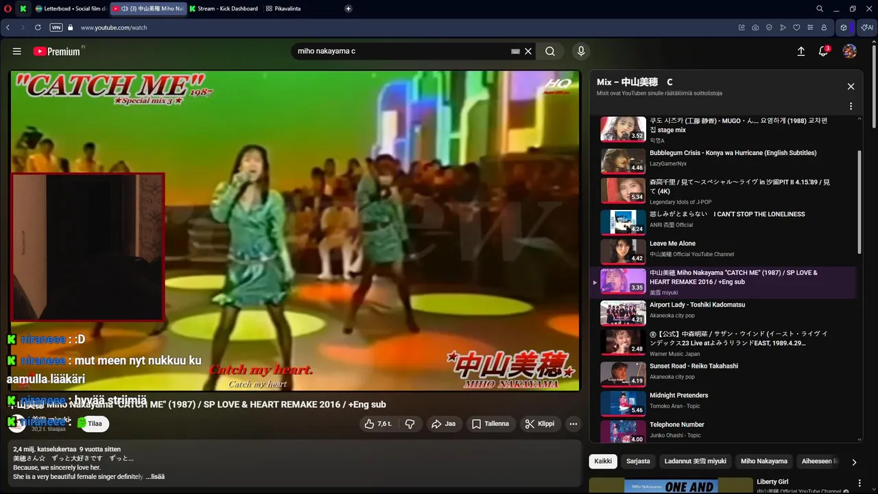Expand description with ...lisää link
878x494 pixels.
click(156, 476)
